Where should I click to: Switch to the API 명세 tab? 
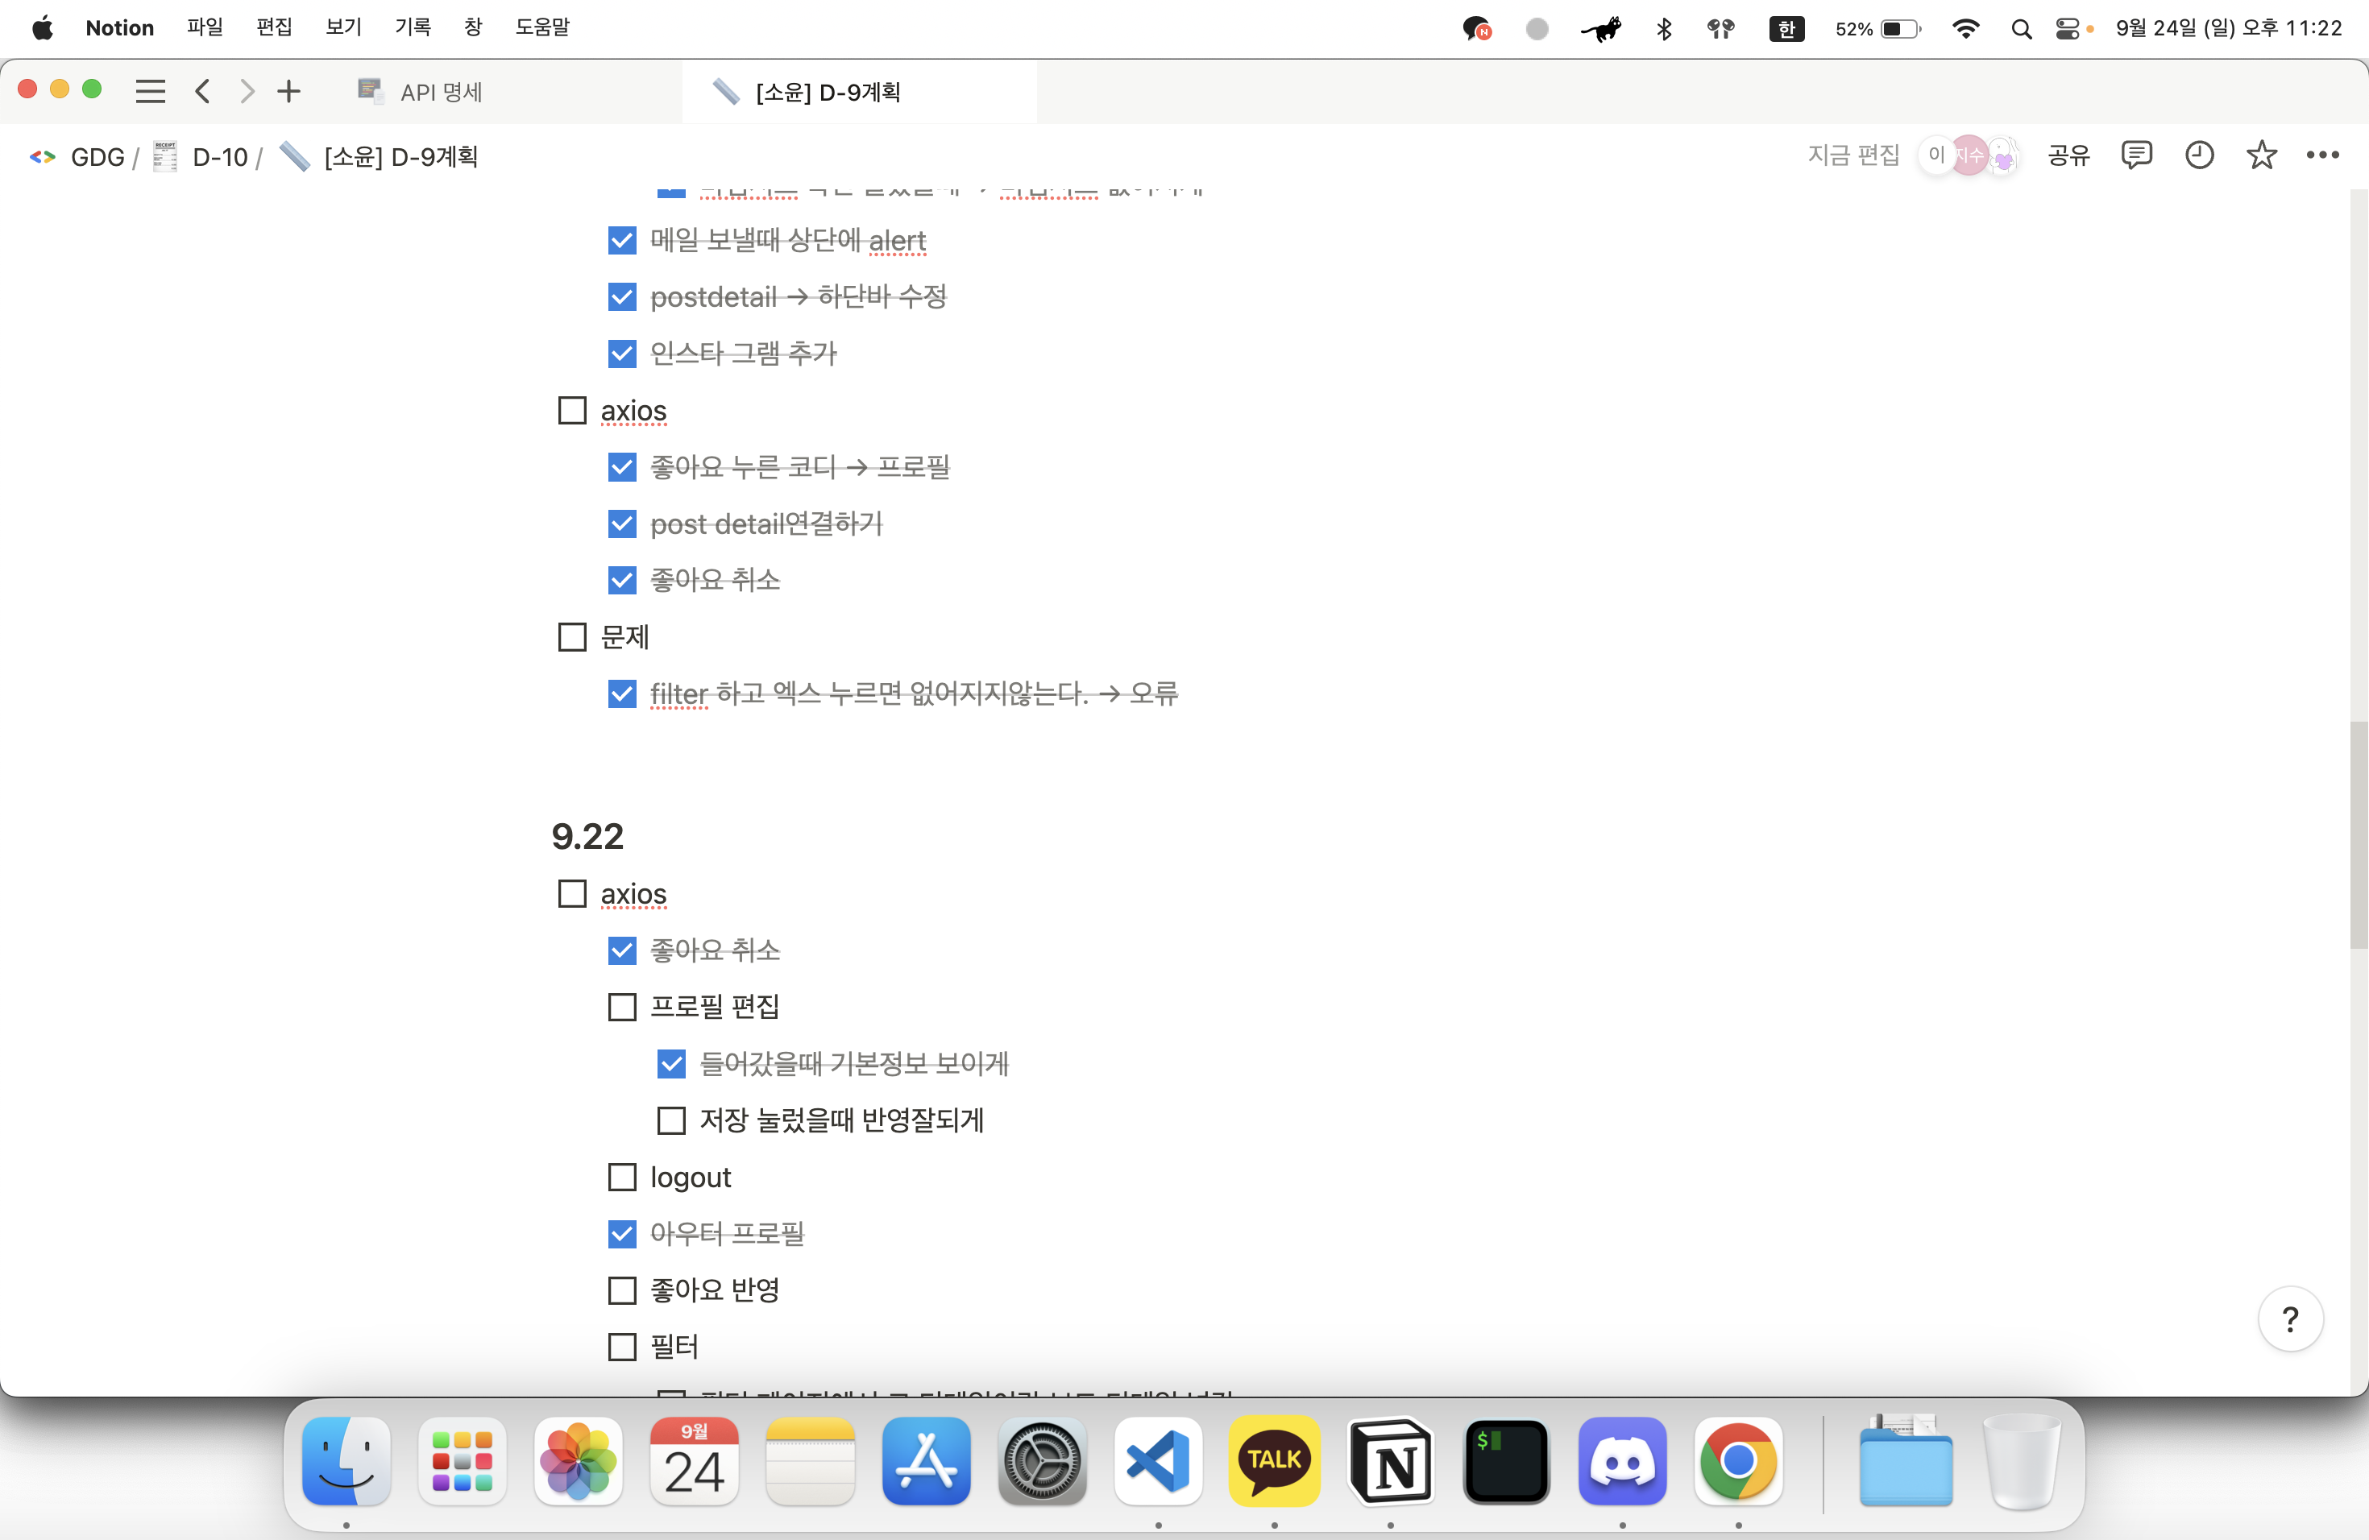pyautogui.click(x=441, y=93)
